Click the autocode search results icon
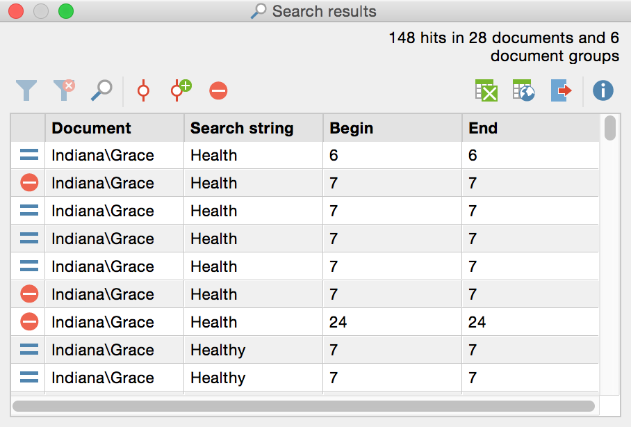This screenshot has height=427, width=631. coord(143,90)
